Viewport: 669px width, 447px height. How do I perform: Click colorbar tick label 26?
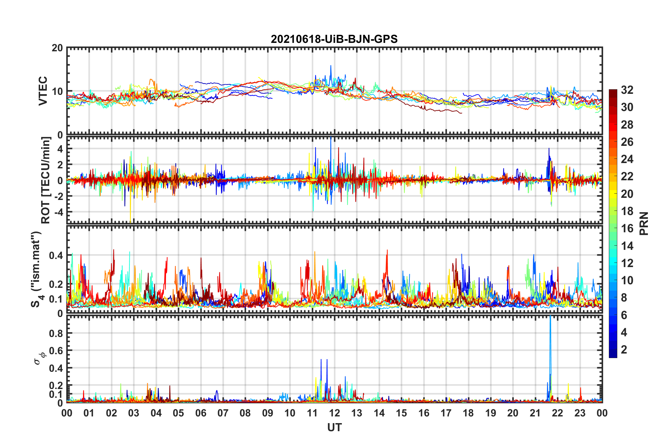tap(627, 142)
